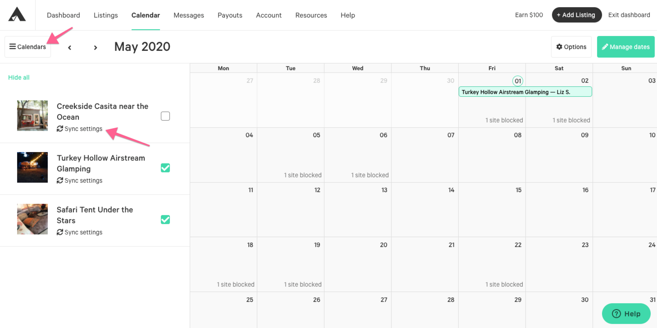Click the + Add Listing button
The width and height of the screenshot is (657, 328).
pyautogui.click(x=576, y=15)
